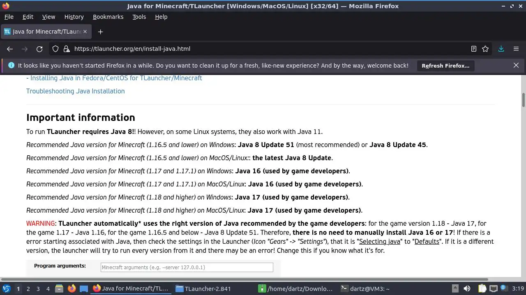Click the underlined "Selecting java" text
The image size is (526, 295).
[380, 241]
